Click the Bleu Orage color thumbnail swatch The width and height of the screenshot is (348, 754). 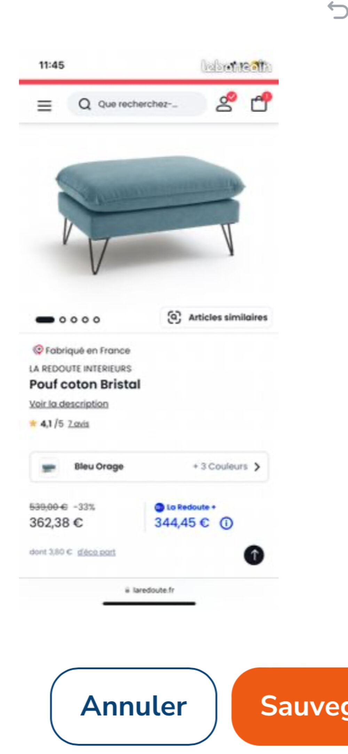(x=49, y=467)
